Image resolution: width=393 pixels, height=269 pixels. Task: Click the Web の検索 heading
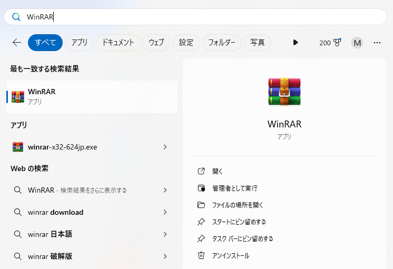[30, 168]
